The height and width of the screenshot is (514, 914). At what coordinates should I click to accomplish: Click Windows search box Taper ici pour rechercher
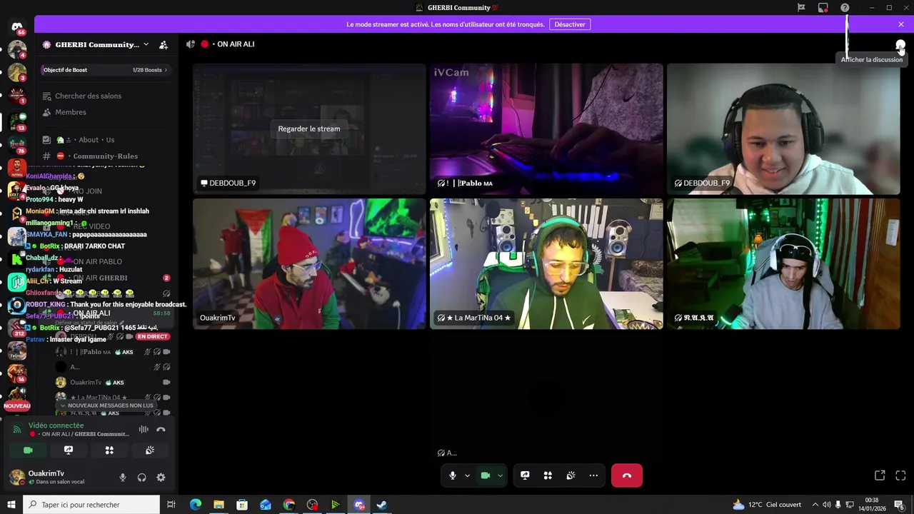[x=91, y=505]
